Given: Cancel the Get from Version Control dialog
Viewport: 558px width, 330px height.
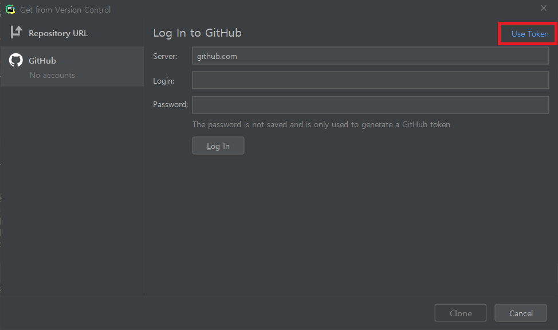Looking at the screenshot, I should click(521, 313).
